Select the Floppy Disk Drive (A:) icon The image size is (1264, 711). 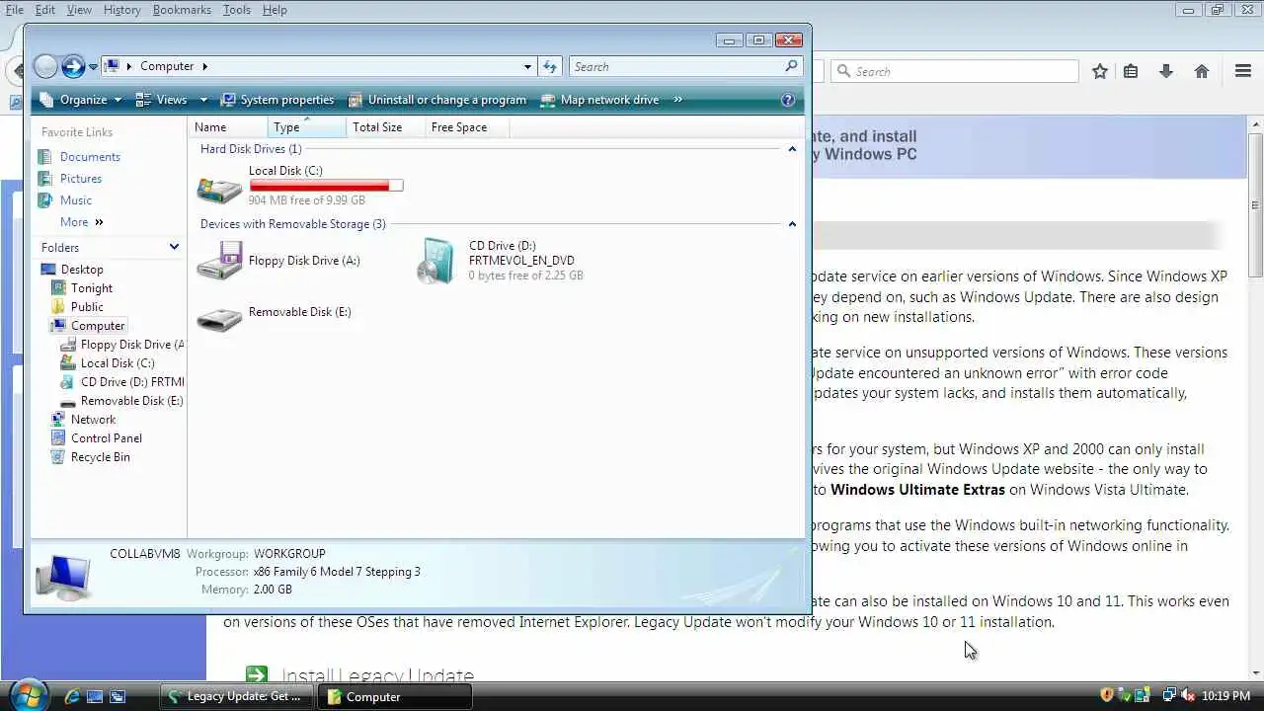(x=219, y=261)
